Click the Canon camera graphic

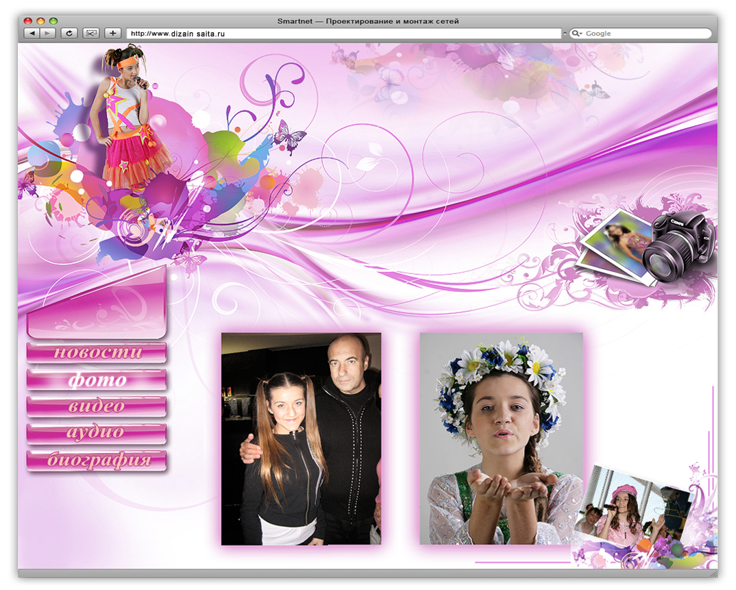click(678, 247)
